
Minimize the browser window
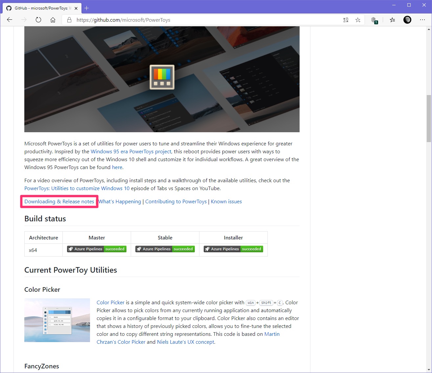394,5
